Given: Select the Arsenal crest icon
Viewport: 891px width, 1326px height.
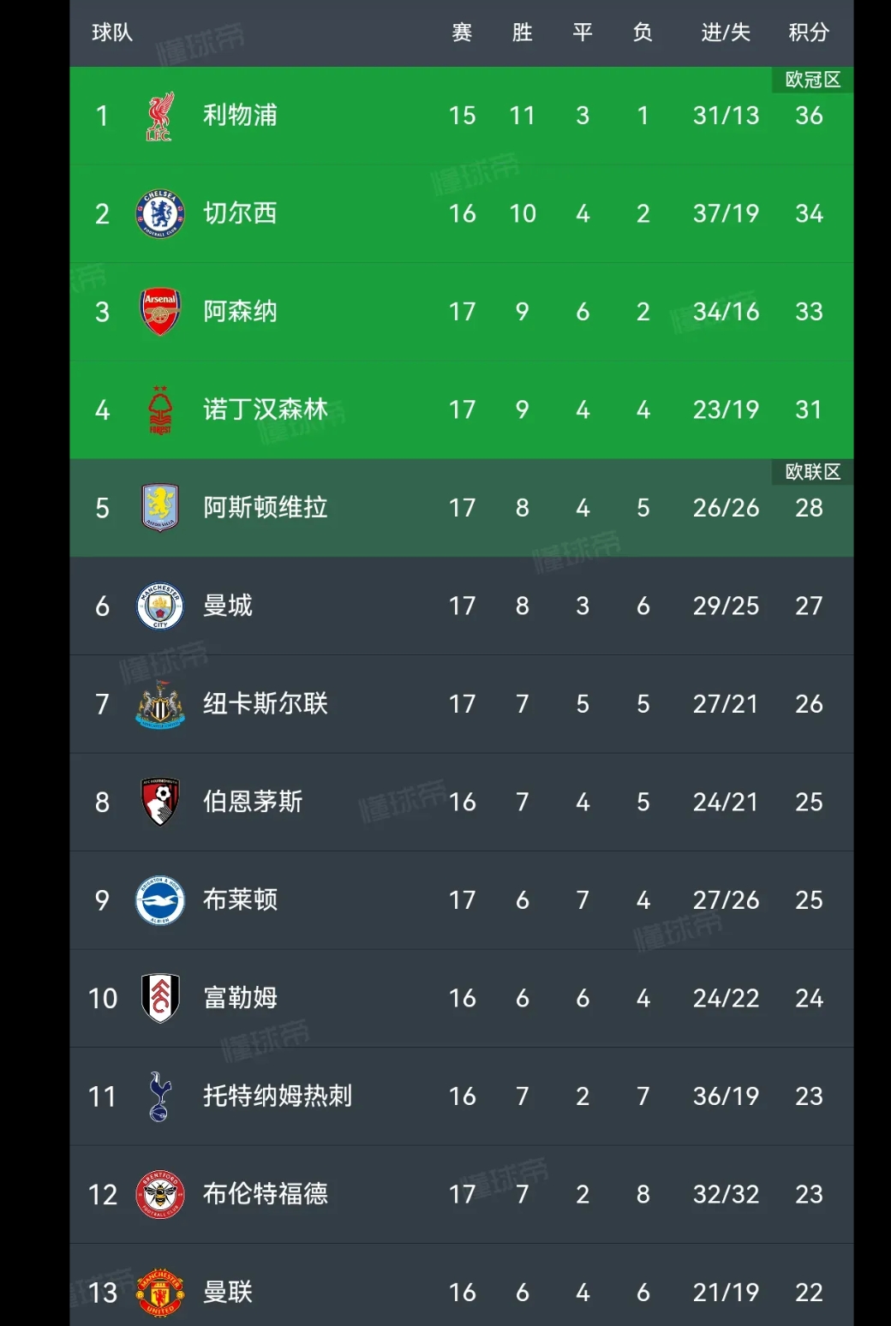Looking at the screenshot, I should click(x=160, y=312).
